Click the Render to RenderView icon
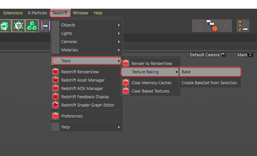Screen dimensions: 257x156 coord(126,63)
